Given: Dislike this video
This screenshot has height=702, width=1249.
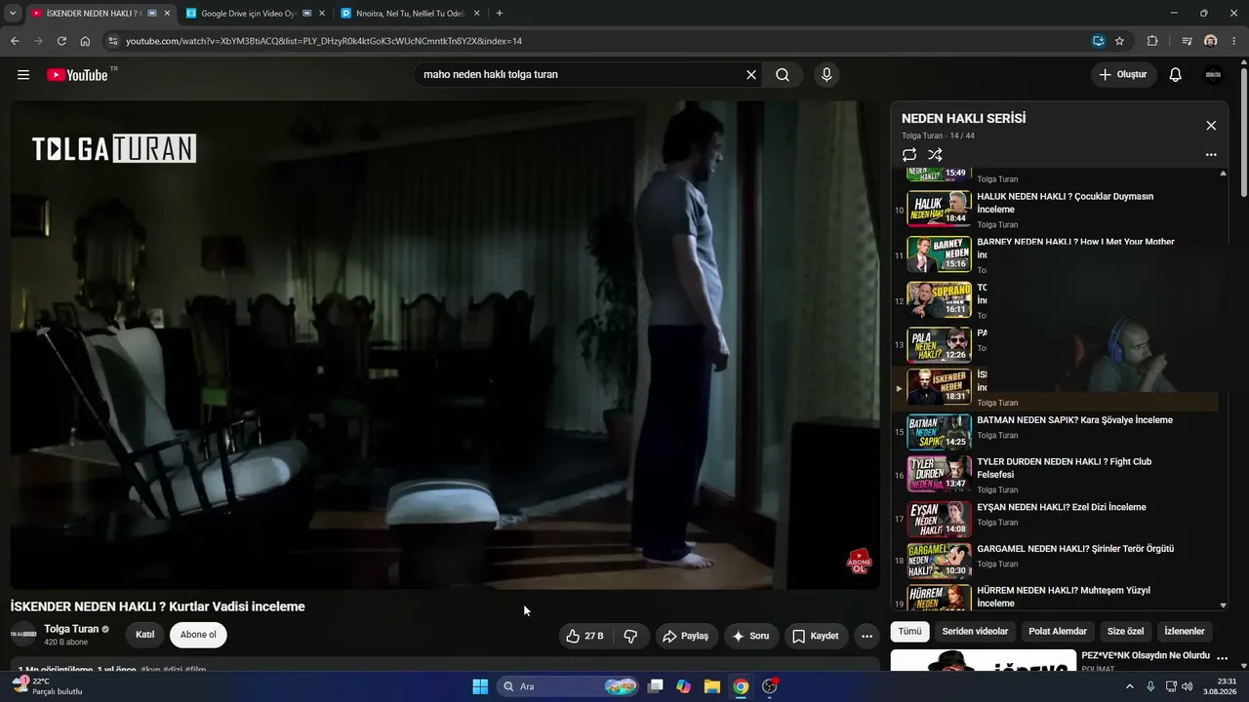Looking at the screenshot, I should (x=630, y=636).
